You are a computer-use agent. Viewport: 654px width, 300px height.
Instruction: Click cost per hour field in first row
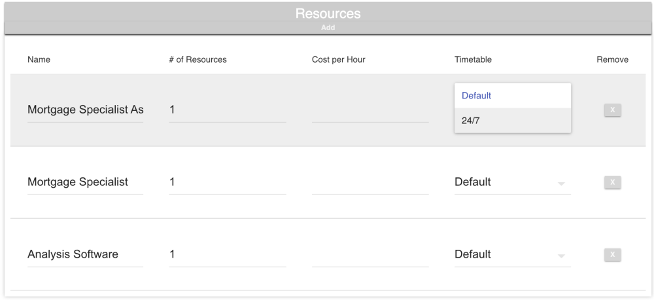(x=370, y=110)
